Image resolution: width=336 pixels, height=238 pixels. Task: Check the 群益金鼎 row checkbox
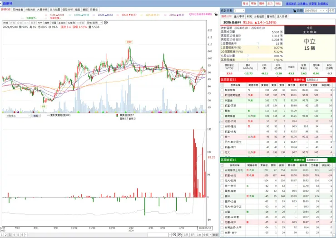[x=222, y=90]
